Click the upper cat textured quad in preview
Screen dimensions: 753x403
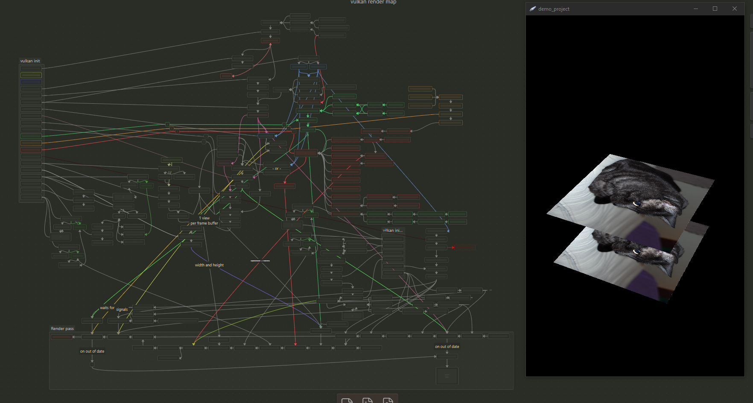pos(632,192)
